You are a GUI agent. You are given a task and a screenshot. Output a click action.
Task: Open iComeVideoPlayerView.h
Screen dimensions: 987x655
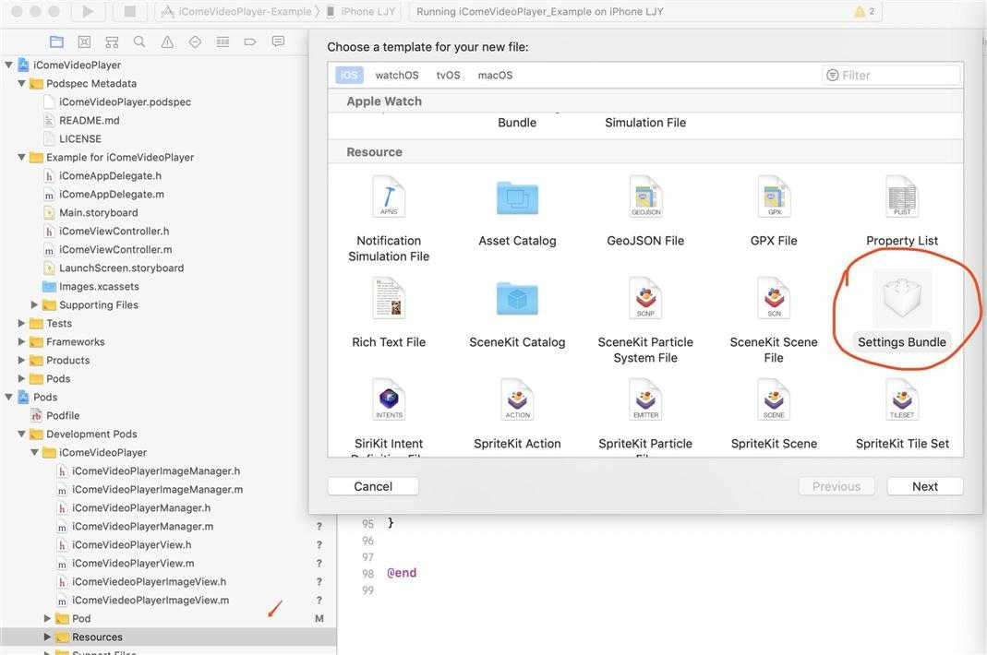point(131,544)
